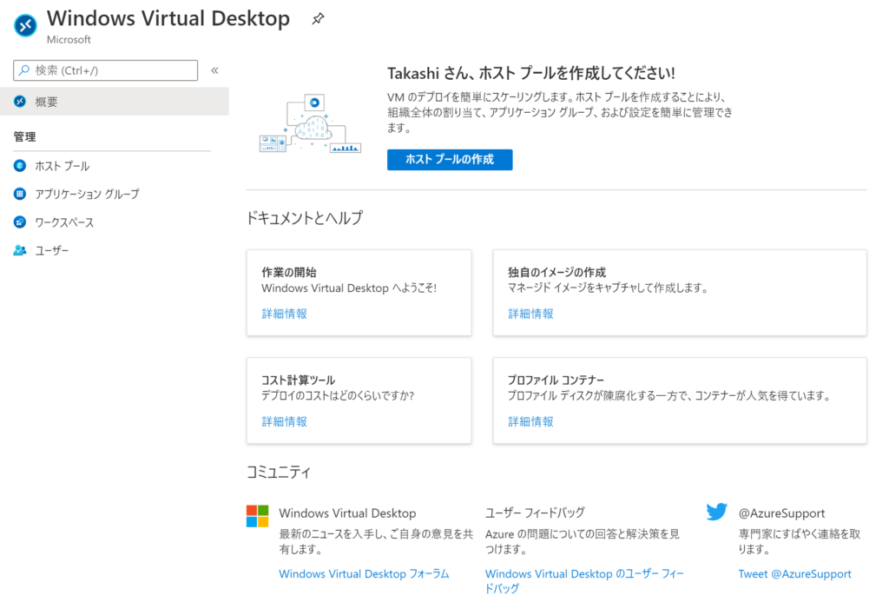This screenshot has height=602, width=889.
Task: Open アプリケーション グループ from the sidebar
Action: pos(88,194)
